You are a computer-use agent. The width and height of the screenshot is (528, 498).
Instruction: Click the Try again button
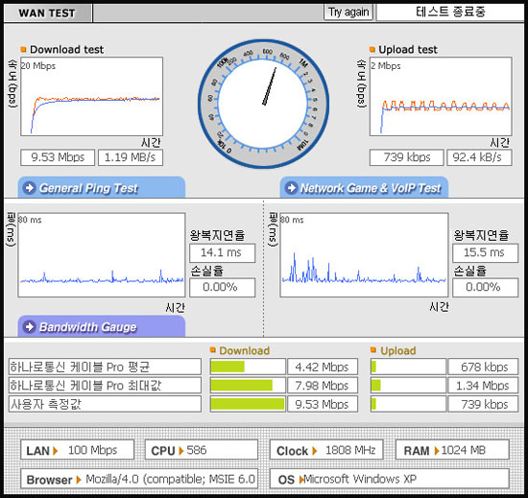point(348,12)
